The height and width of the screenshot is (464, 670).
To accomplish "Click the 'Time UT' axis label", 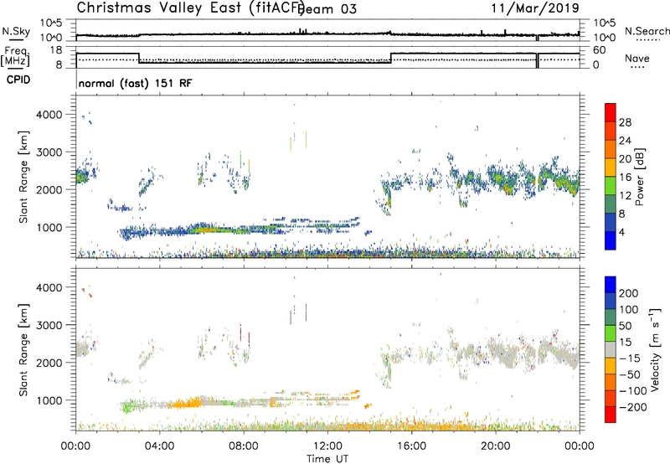I will (327, 459).
